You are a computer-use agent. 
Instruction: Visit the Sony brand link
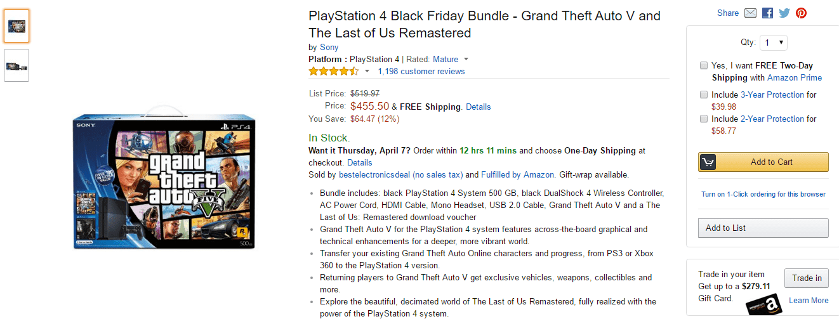coord(329,47)
